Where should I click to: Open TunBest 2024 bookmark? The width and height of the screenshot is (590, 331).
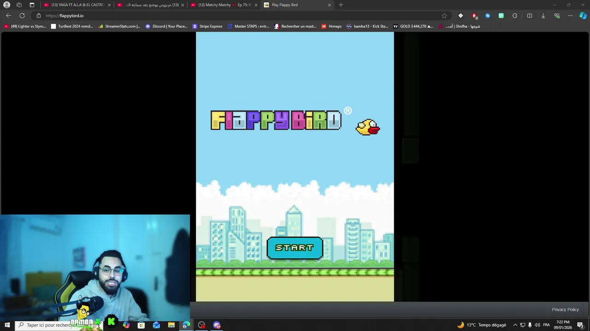(x=72, y=26)
